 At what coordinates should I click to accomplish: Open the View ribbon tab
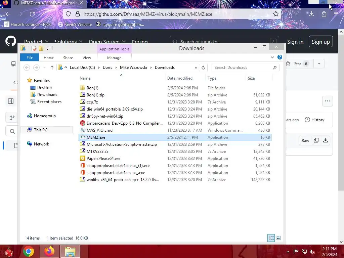click(87, 58)
